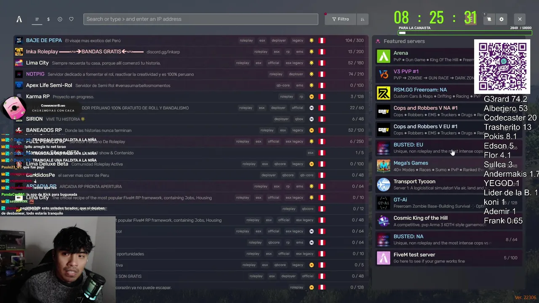This screenshot has width=539, height=303.
Task: Open the BANEADOS RP server row
Action: pyautogui.click(x=191, y=130)
